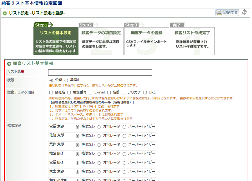Click the リスト名 text input field
The height and width of the screenshot is (181, 252).
click(100, 73)
